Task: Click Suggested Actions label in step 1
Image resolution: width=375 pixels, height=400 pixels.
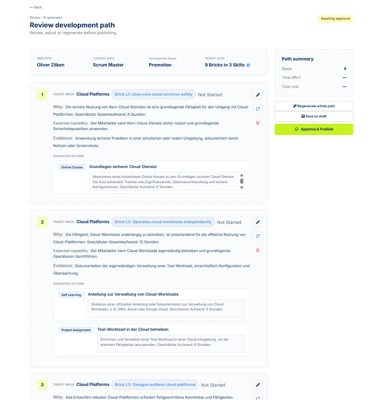Action: point(68,156)
